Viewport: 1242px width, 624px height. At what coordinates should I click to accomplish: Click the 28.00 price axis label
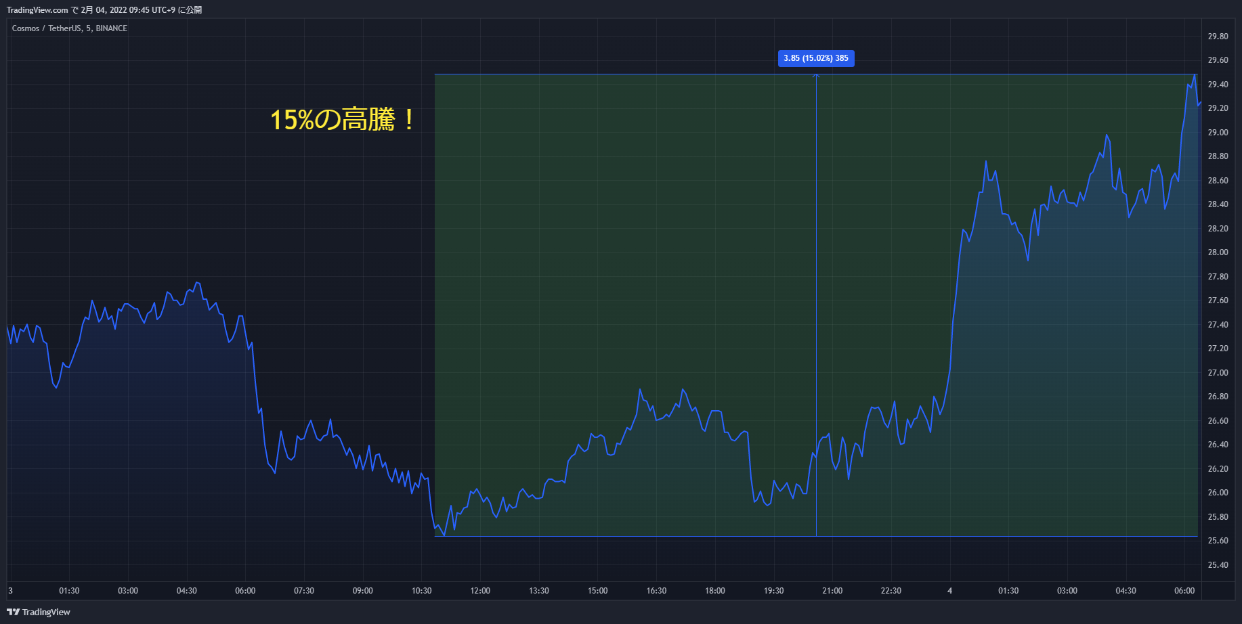[x=1218, y=252]
